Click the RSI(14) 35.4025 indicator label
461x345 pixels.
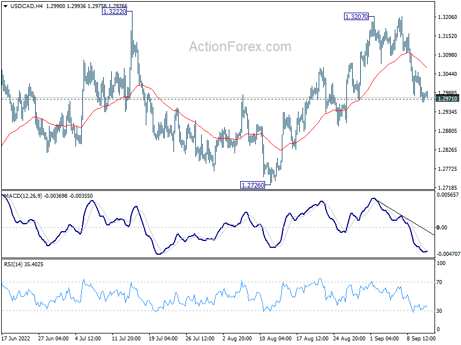(x=24, y=264)
